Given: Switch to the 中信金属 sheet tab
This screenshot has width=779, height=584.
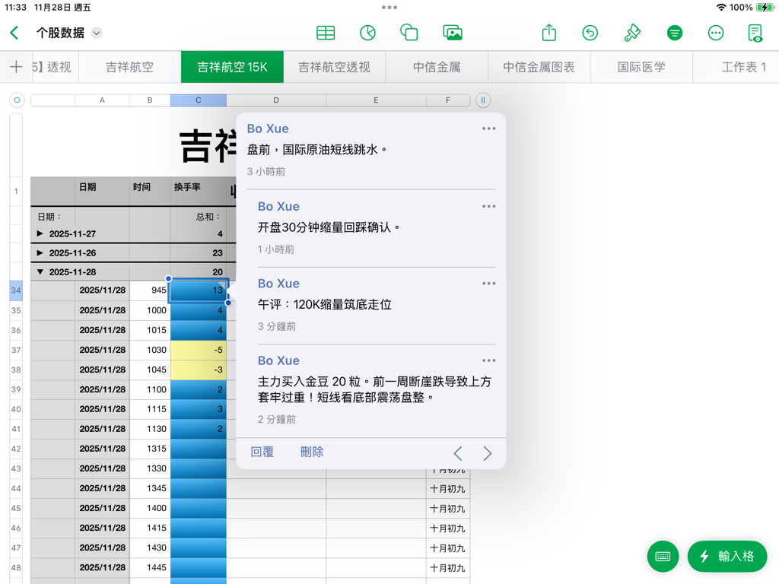Looking at the screenshot, I should (437, 67).
